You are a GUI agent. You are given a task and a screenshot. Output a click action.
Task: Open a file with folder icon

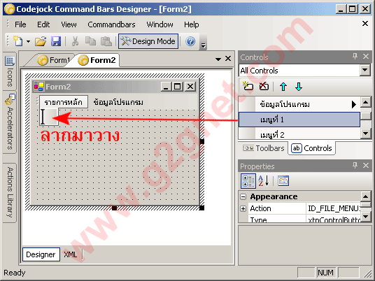tap(41, 41)
